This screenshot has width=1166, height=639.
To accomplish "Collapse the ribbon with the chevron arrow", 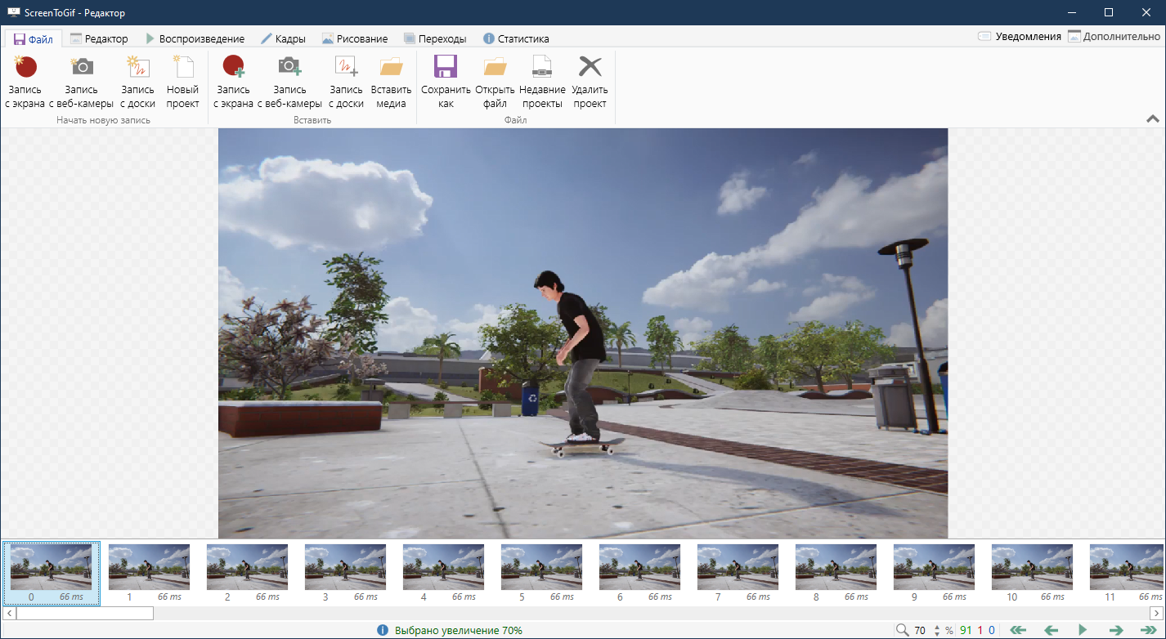I will (1153, 118).
